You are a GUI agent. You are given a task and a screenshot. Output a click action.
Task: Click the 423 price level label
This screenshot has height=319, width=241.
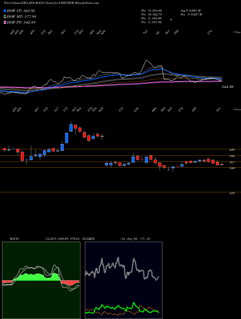click(232, 193)
